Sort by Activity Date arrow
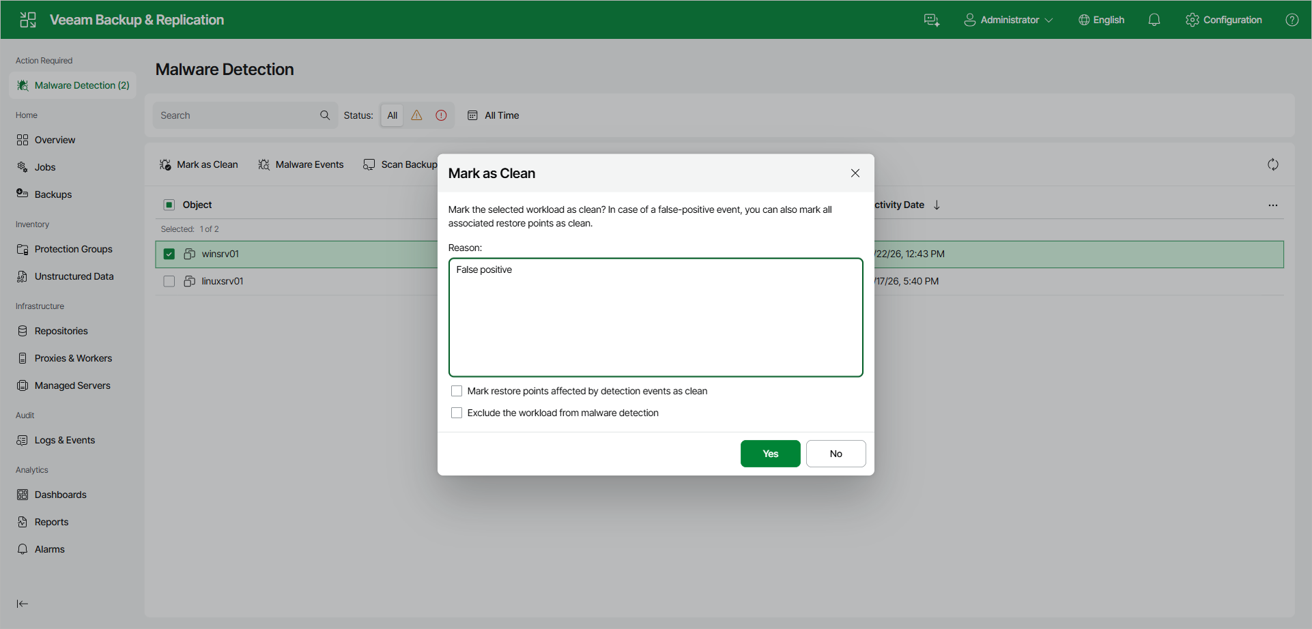 (937, 205)
